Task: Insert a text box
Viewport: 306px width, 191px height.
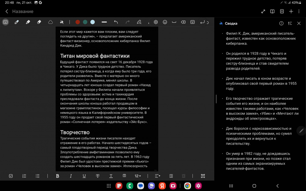Action: 203,176
